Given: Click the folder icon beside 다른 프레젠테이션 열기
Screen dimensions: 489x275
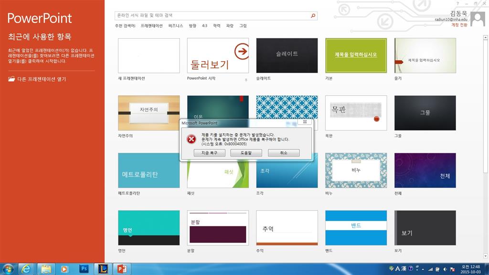Looking at the screenshot, I should 11,79.
